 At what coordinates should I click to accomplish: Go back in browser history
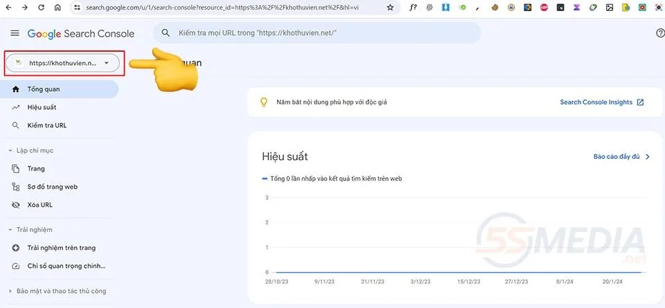8,8
